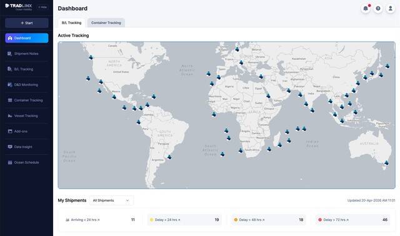Open Dashboard in sidebar

pyautogui.click(x=26, y=38)
